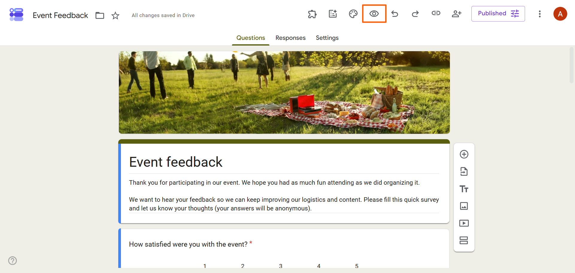Add collaborators icon
This screenshot has width=575, height=273.
coord(456,14)
